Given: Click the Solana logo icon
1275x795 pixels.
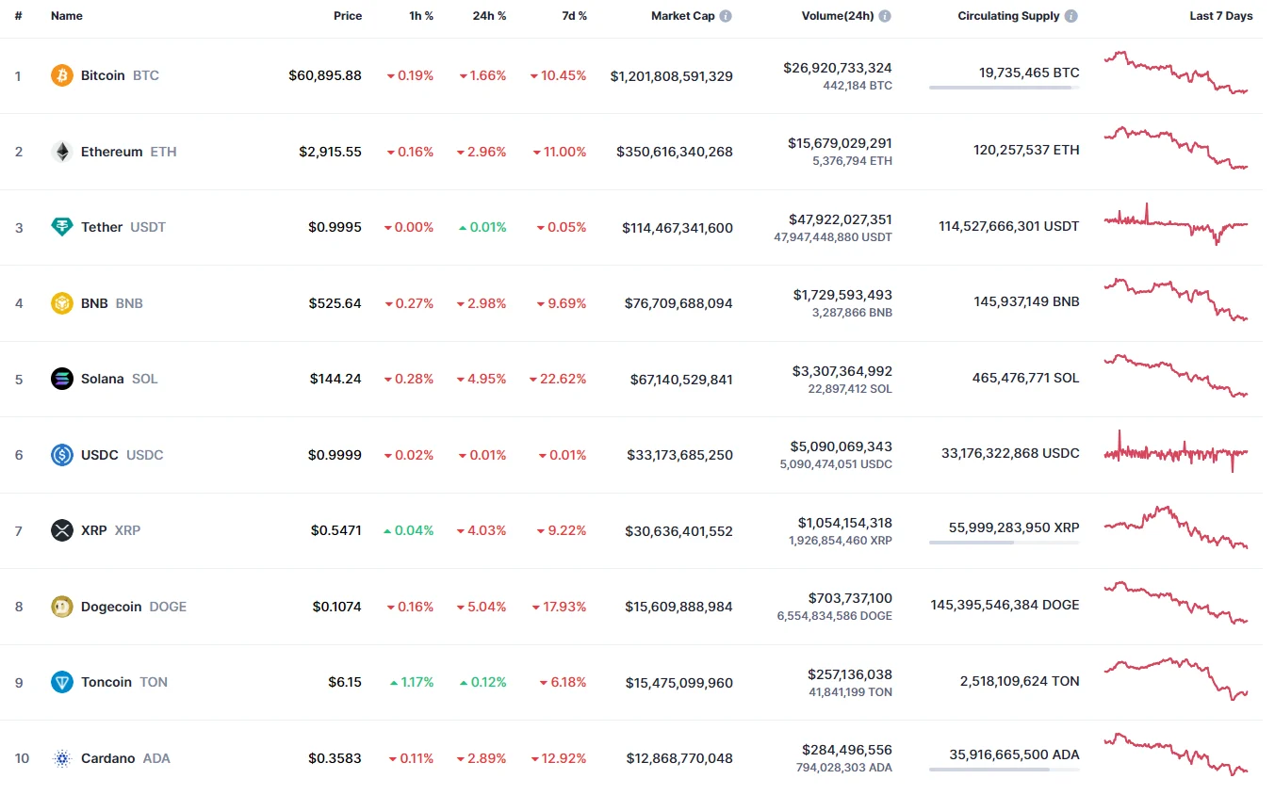Looking at the screenshot, I should 61,379.
